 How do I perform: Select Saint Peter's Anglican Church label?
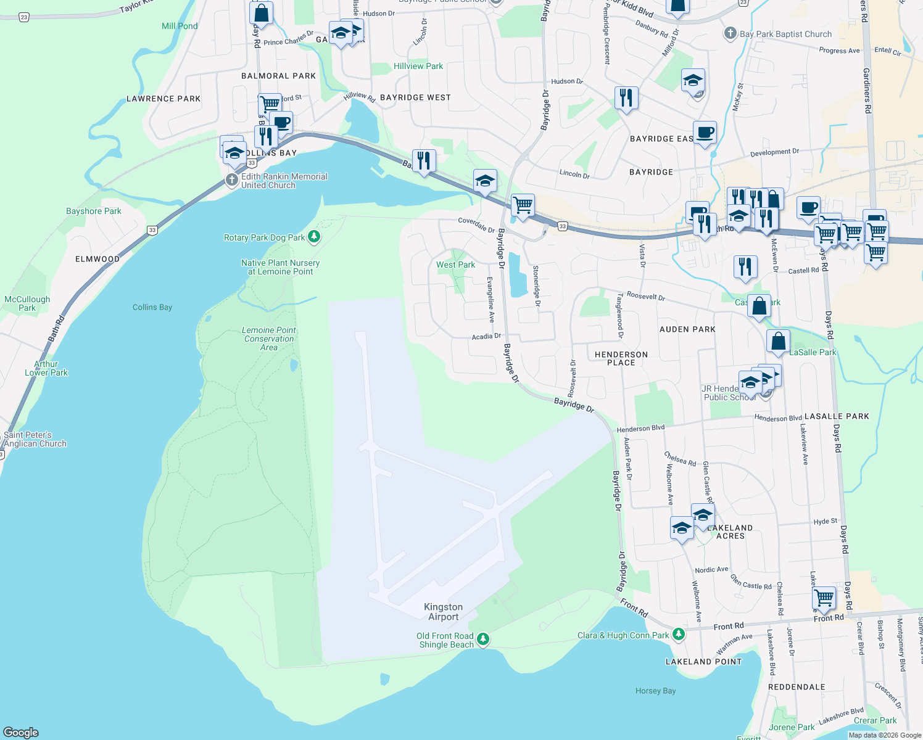(x=35, y=439)
